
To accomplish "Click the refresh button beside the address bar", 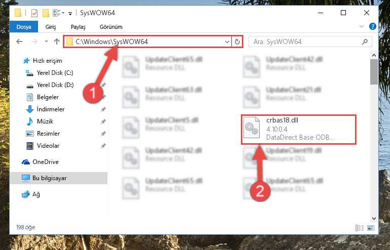I will click(x=237, y=41).
